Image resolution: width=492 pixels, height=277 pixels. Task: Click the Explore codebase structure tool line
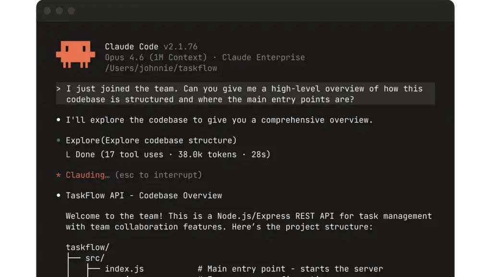tap(151, 140)
